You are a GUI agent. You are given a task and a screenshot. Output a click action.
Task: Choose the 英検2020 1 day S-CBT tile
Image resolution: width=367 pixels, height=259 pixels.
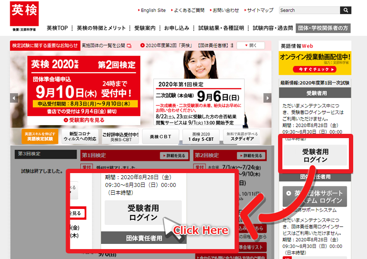click(x=201, y=136)
